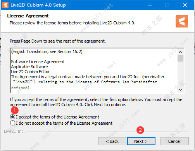Return to the previous page with < Back

coord(112,141)
